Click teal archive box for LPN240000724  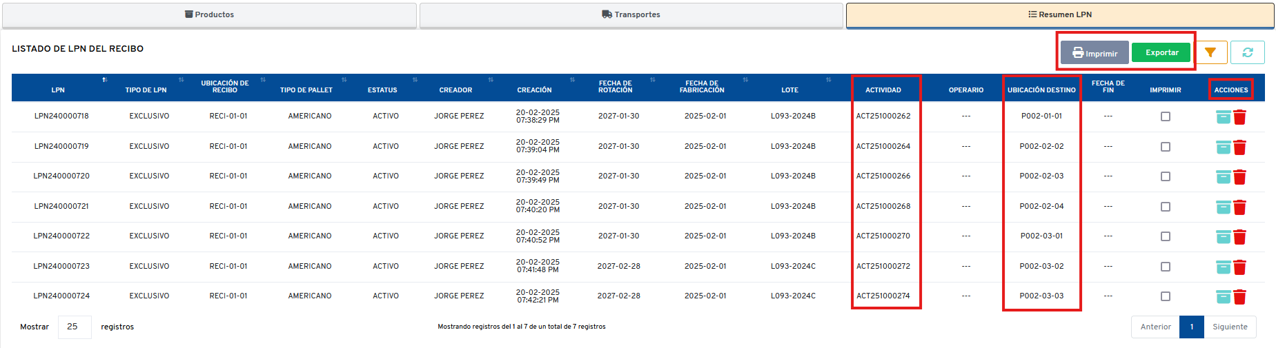(x=1223, y=297)
